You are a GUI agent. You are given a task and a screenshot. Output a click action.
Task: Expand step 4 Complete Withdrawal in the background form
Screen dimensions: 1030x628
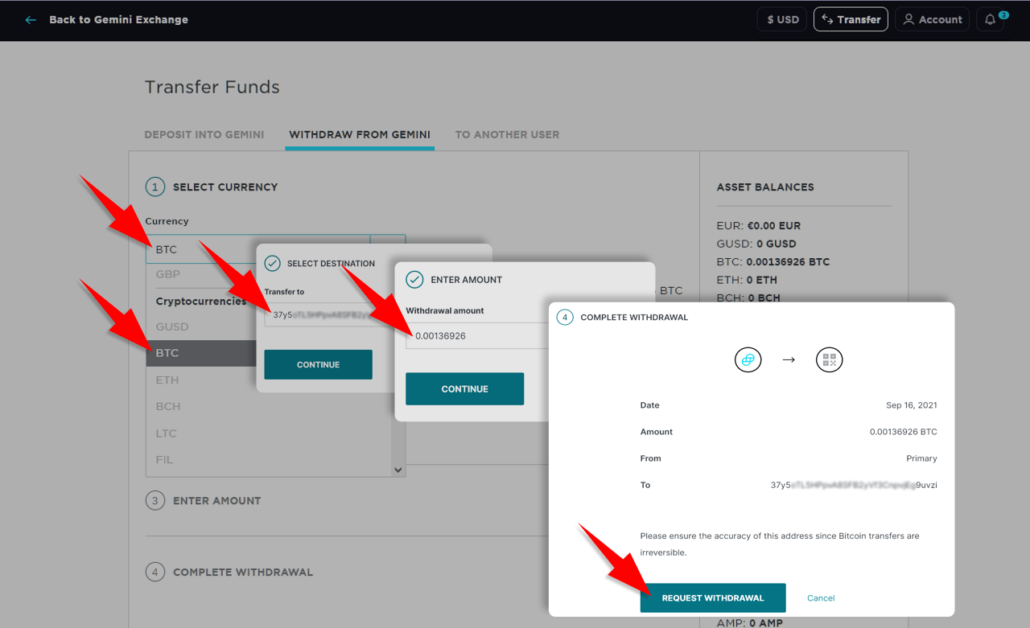click(242, 573)
